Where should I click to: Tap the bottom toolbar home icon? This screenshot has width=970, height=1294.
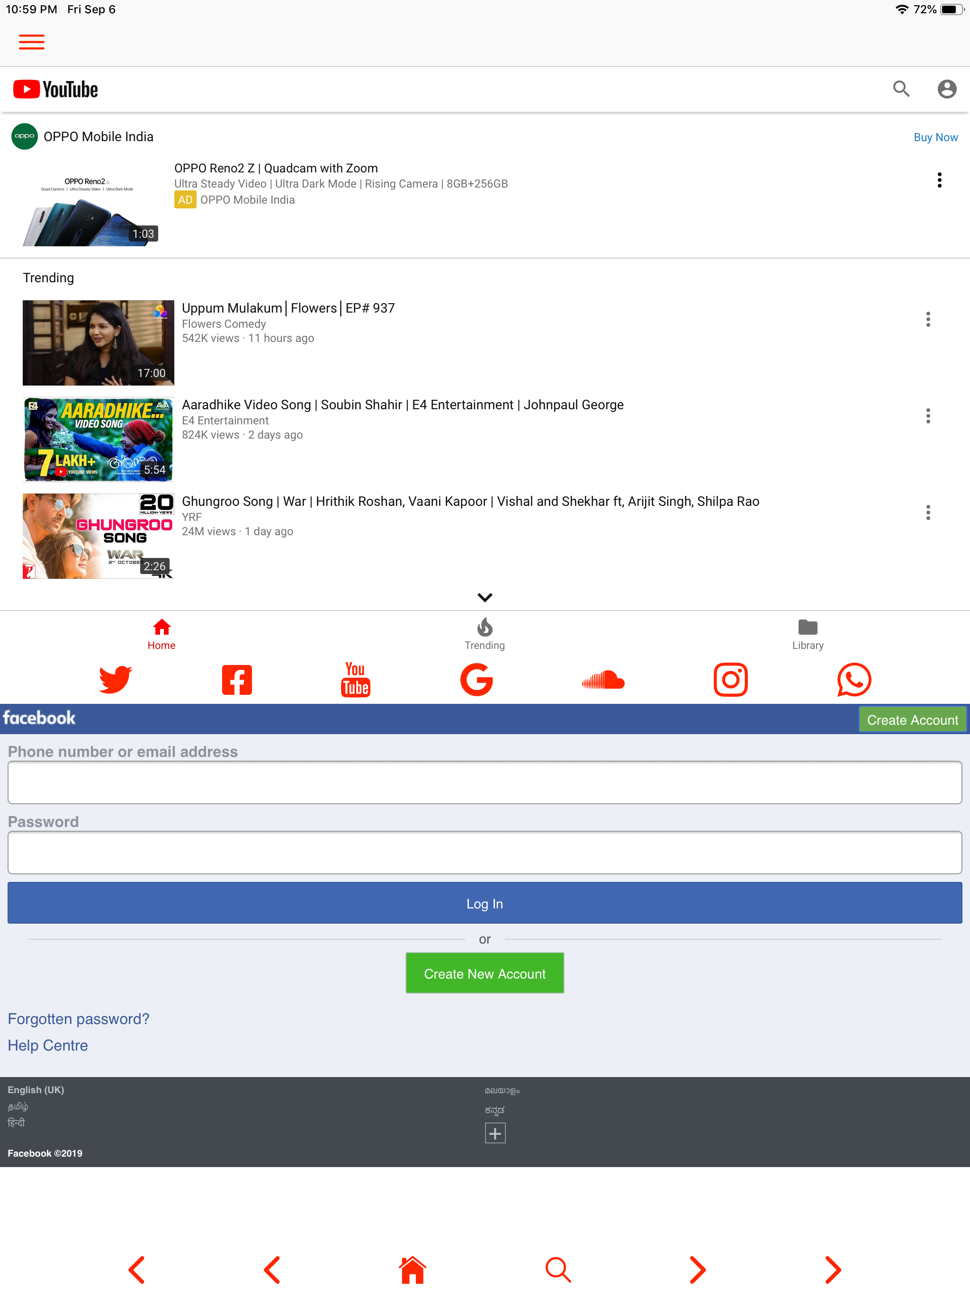click(x=413, y=1269)
